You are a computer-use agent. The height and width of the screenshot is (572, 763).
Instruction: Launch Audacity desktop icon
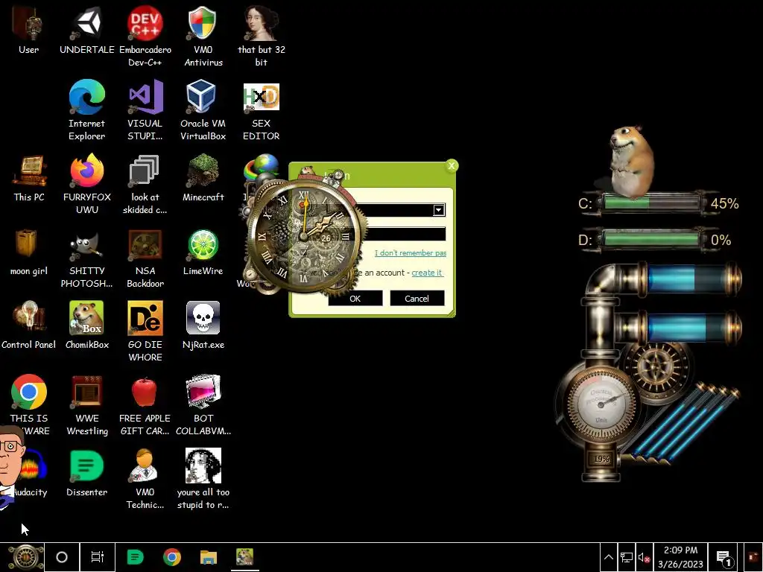click(x=32, y=466)
